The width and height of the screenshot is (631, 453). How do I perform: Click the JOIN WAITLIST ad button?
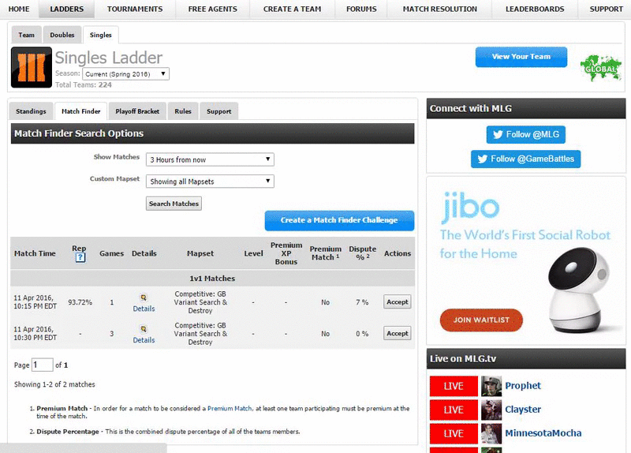click(x=481, y=320)
